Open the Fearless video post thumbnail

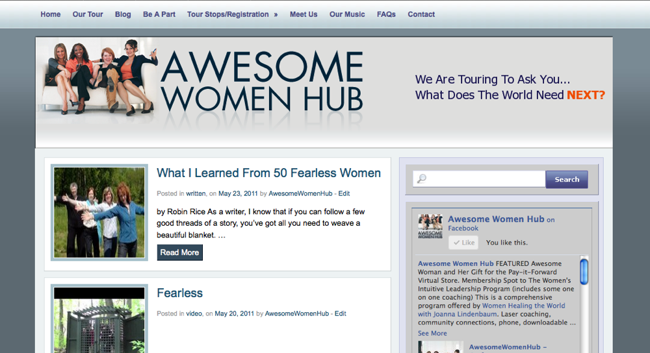tap(99, 319)
